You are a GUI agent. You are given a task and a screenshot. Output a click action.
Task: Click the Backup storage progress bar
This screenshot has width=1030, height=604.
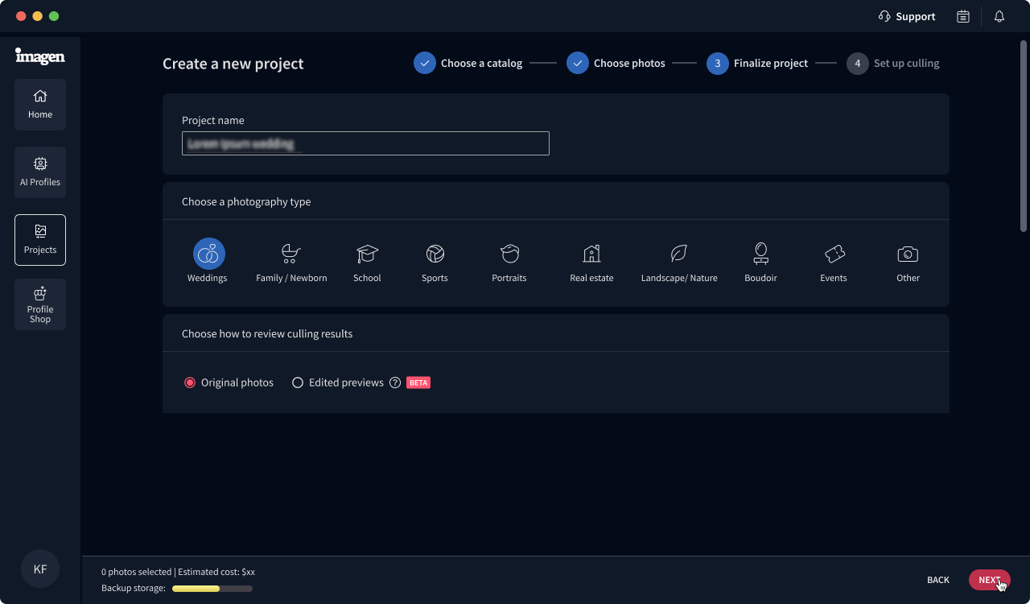click(x=212, y=589)
